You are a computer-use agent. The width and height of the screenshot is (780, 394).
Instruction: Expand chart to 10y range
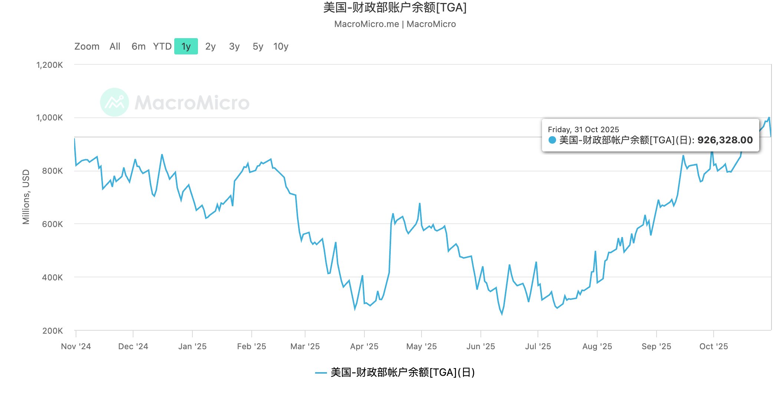tap(281, 46)
